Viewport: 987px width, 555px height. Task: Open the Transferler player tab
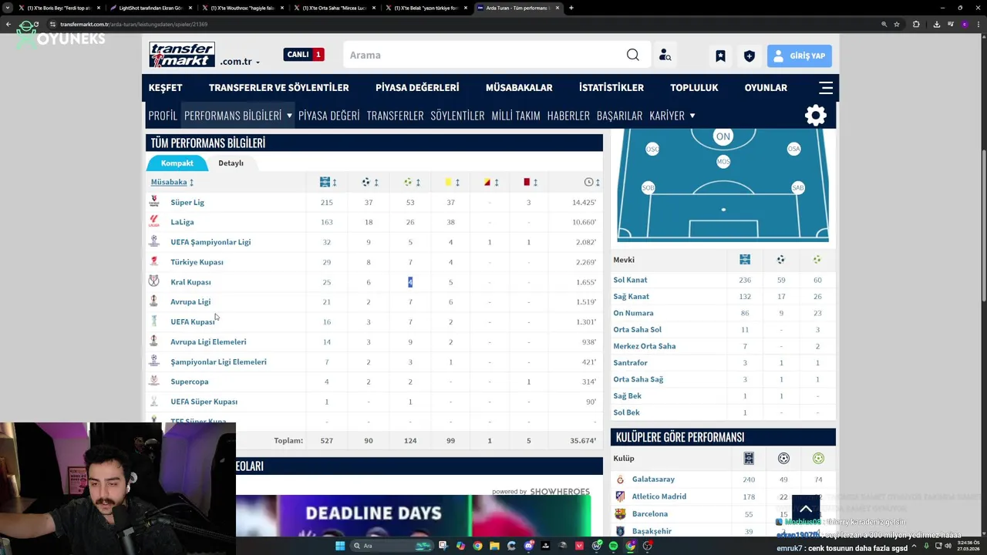coord(396,116)
